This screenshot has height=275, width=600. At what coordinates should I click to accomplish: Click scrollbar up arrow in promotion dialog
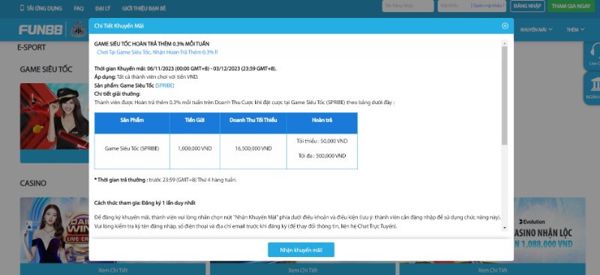click(504, 43)
